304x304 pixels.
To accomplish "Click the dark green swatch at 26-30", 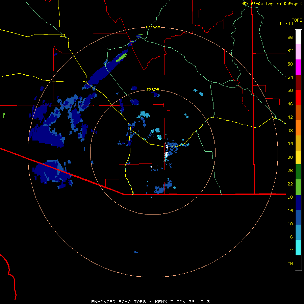I will pos(298,172).
